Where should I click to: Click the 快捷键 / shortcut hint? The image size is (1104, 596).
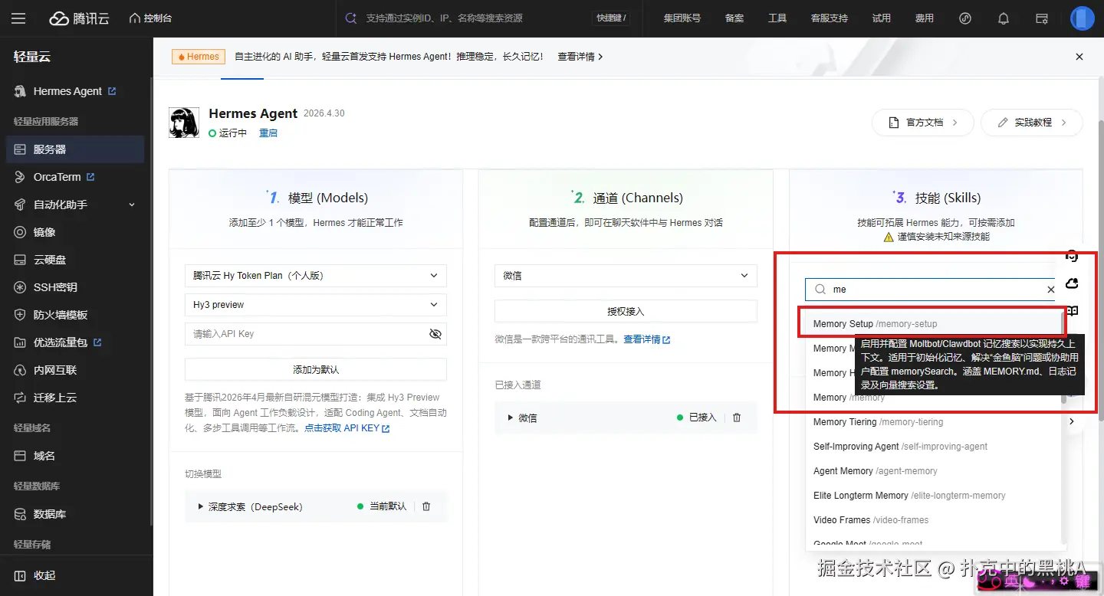[x=610, y=18]
